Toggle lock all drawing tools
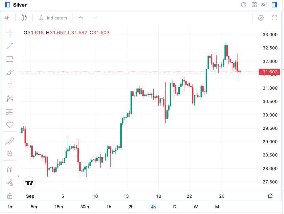Viewport: 284px width, 214px height. [x=10, y=196]
